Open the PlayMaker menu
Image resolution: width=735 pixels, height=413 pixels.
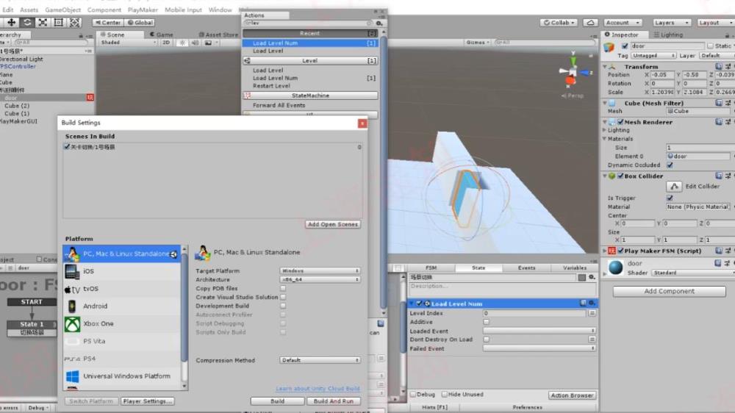[x=143, y=10]
